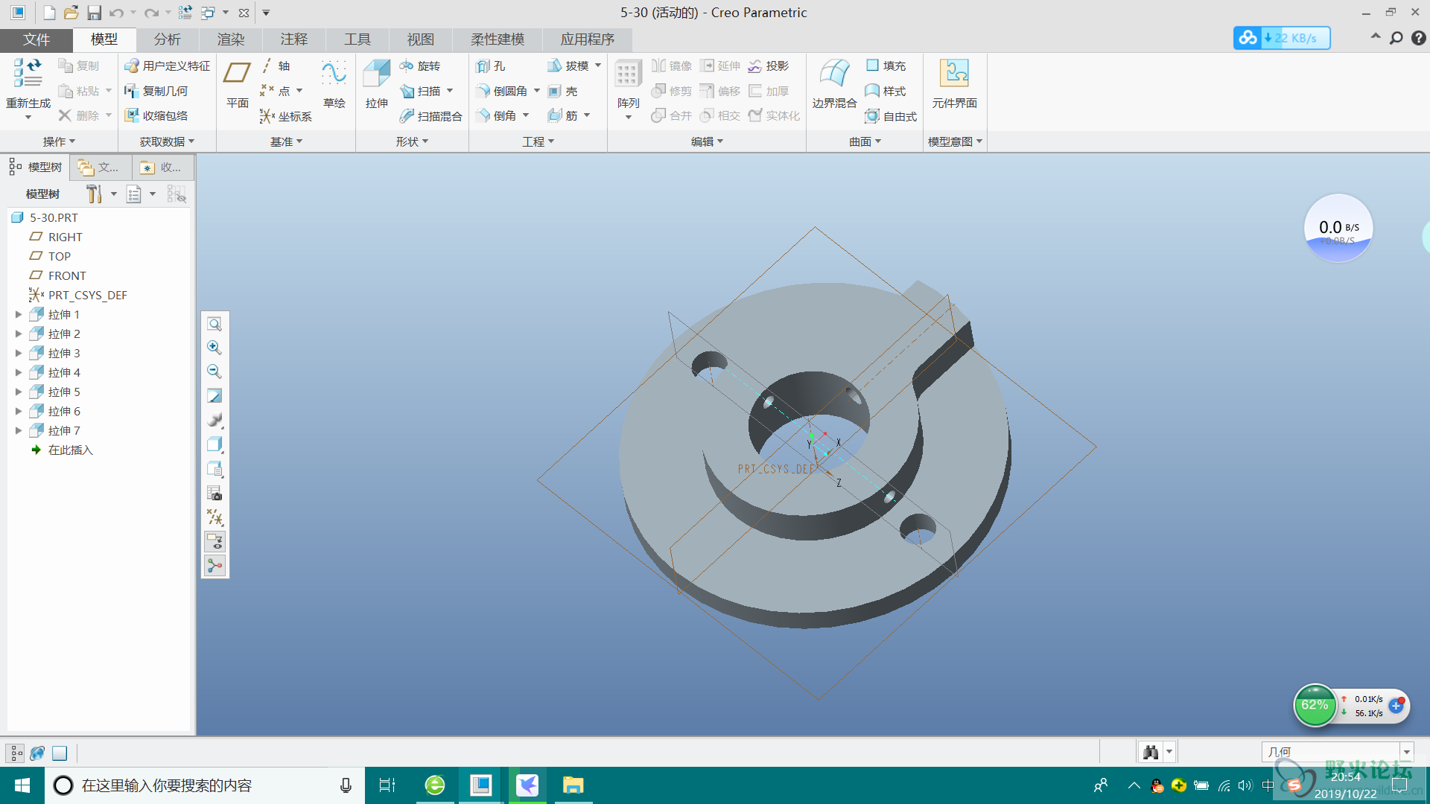
Task: Click the 拔模 (Draft) button
Action: 568,66
